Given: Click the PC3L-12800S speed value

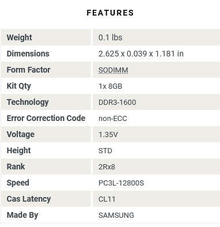Looking at the screenshot, I should 121,183.
